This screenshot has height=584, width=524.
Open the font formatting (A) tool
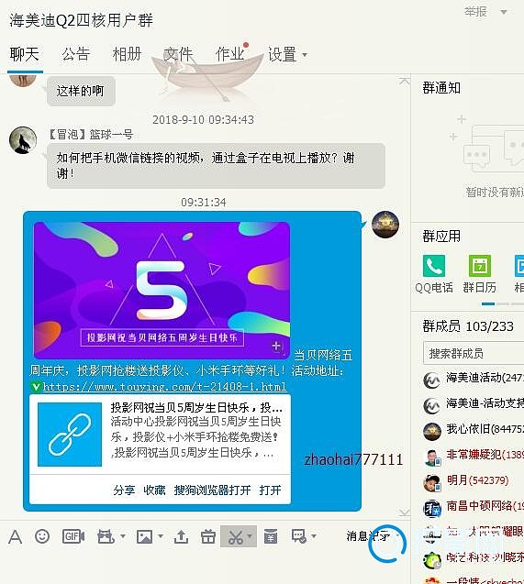click(x=16, y=536)
